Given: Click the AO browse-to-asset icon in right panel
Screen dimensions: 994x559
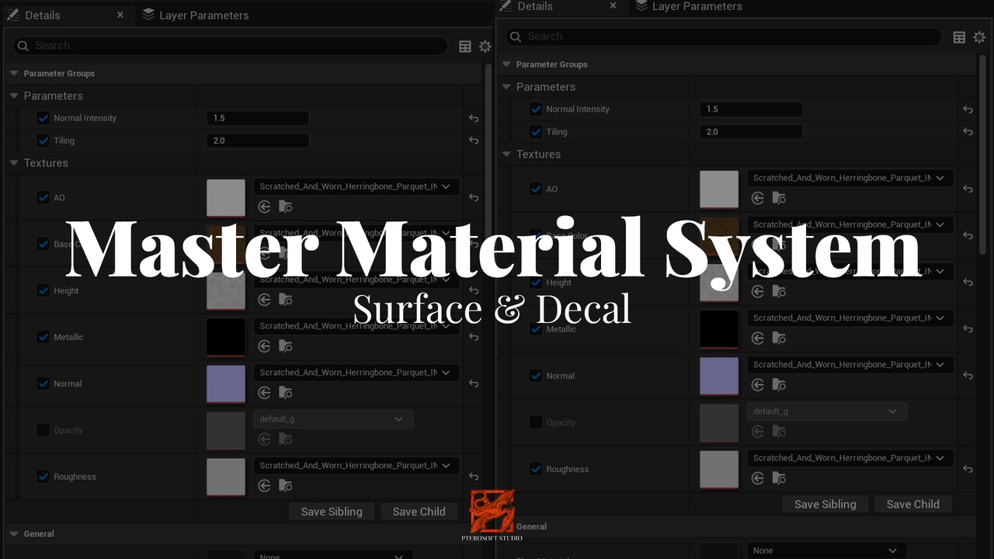Looking at the screenshot, I should pyautogui.click(x=779, y=199).
